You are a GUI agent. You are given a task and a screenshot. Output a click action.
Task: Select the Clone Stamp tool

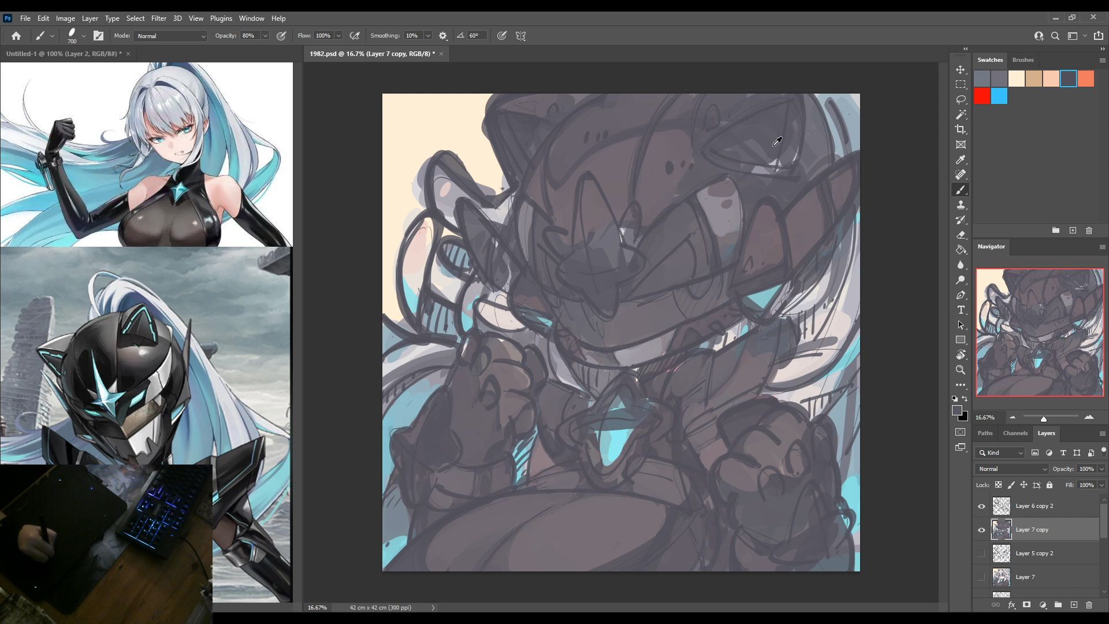(961, 205)
